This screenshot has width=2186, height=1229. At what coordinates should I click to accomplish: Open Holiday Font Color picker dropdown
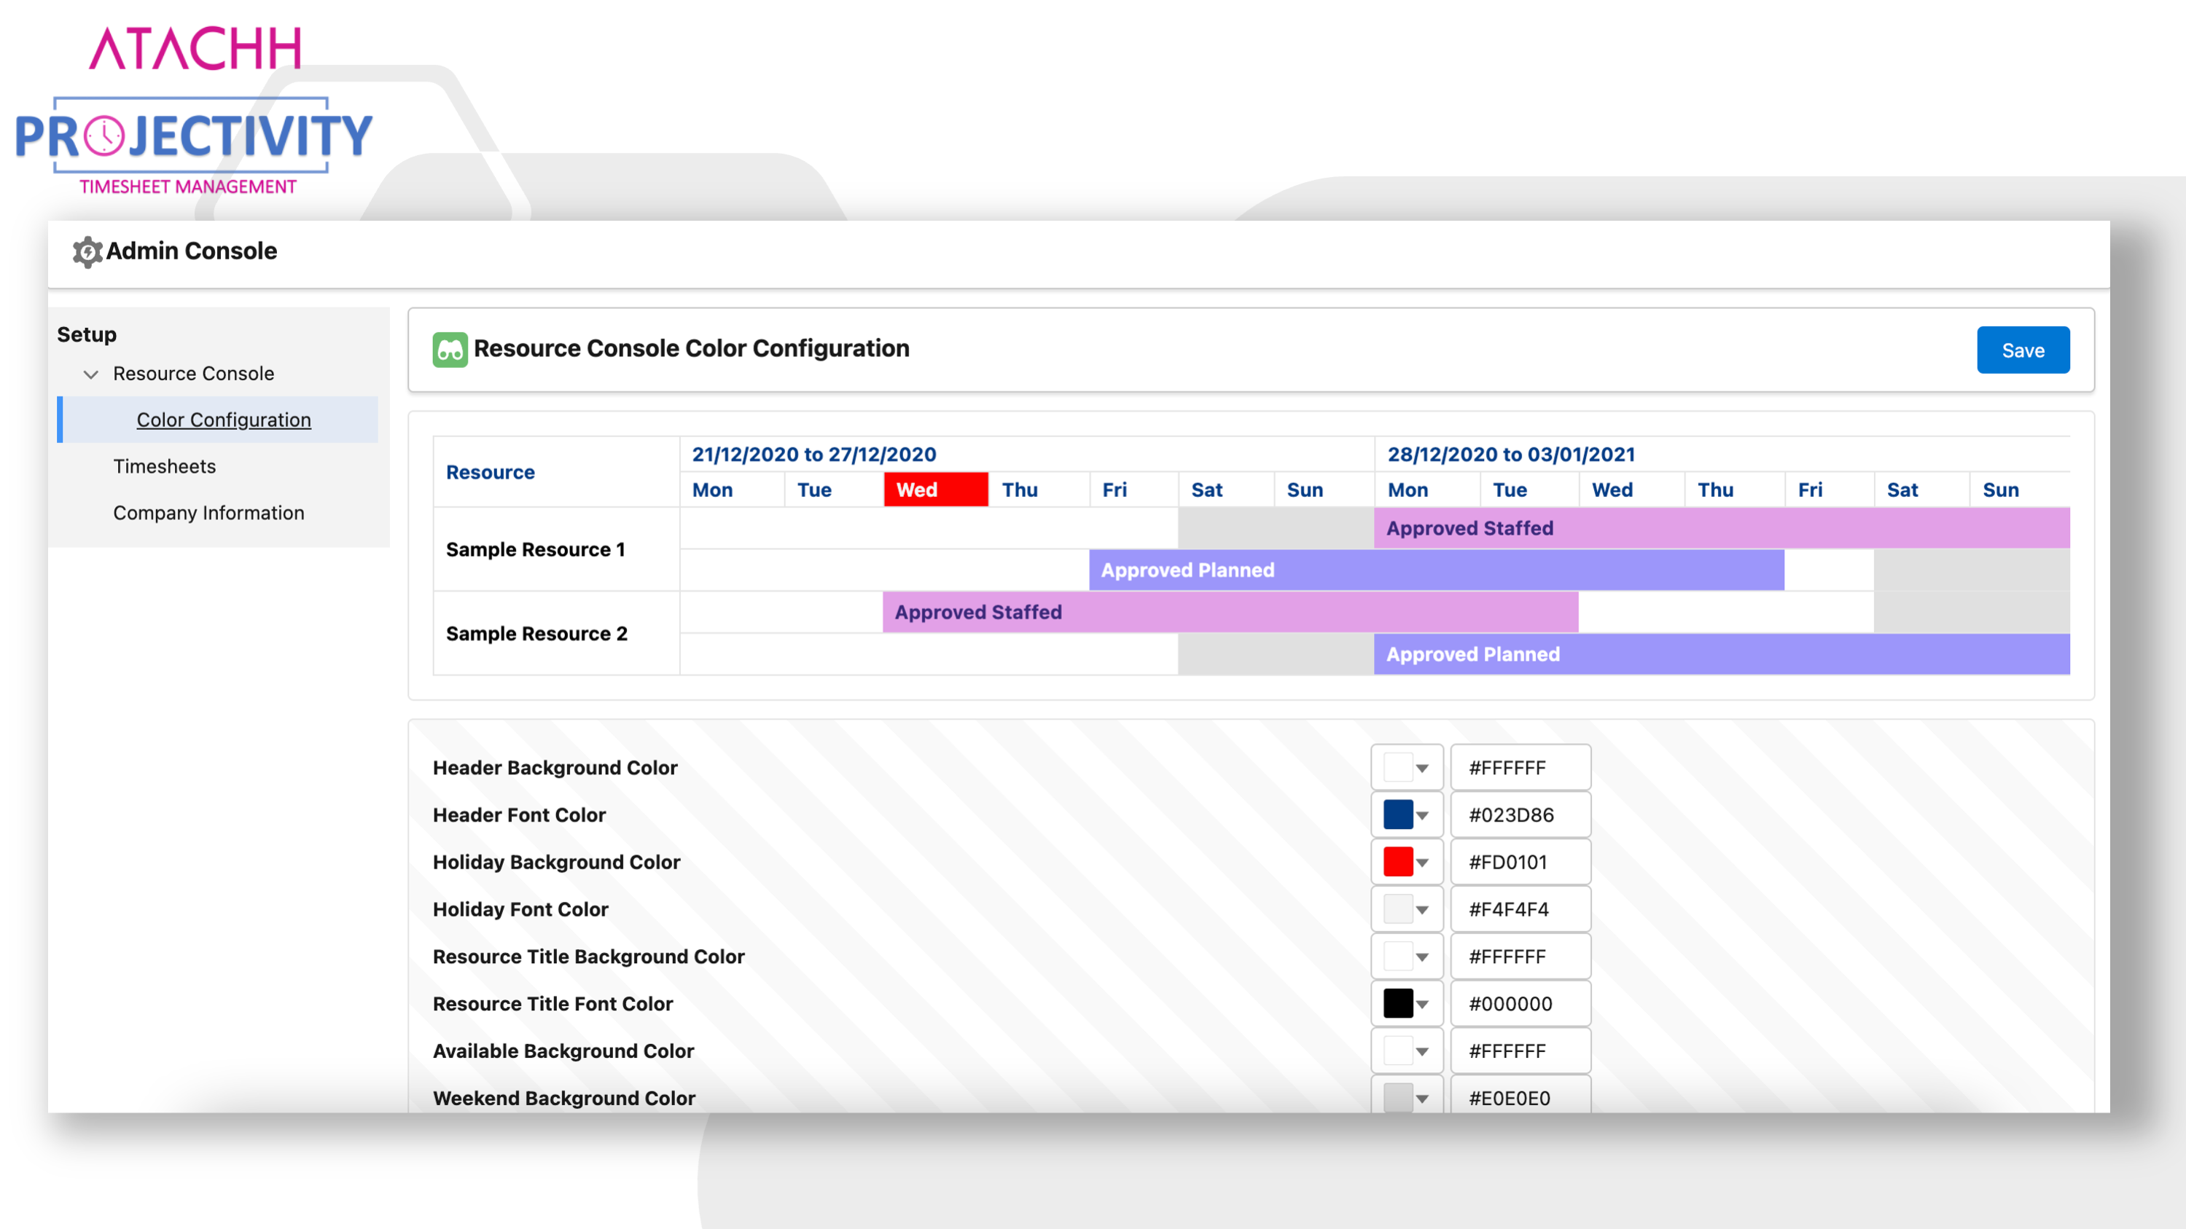[1406, 909]
